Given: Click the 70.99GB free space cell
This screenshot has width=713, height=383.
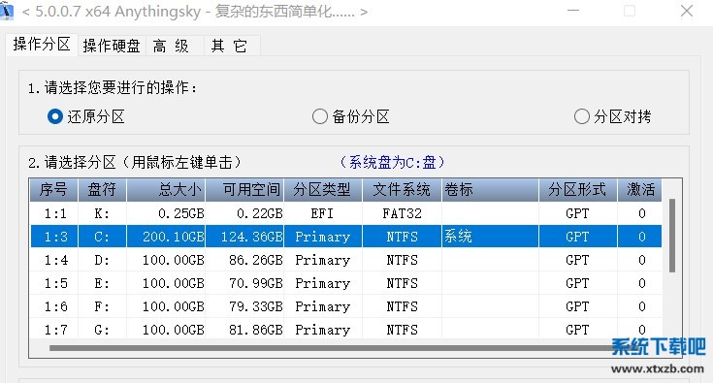Looking at the screenshot, I should [244, 283].
